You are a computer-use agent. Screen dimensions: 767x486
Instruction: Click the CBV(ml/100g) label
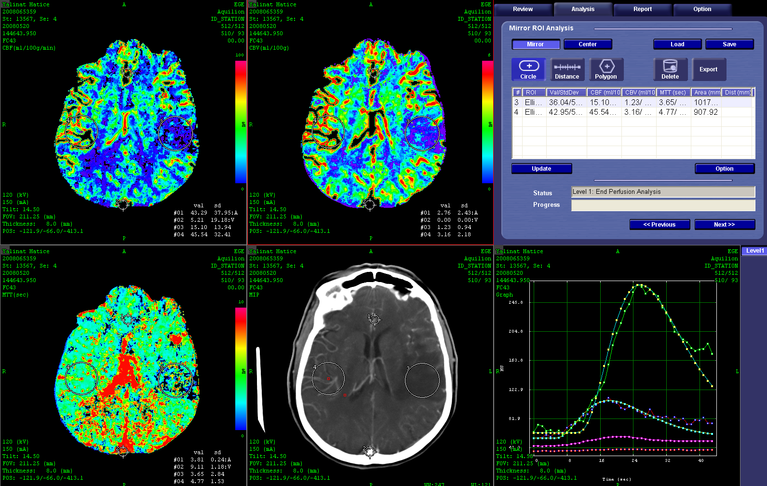pyautogui.click(x=269, y=48)
